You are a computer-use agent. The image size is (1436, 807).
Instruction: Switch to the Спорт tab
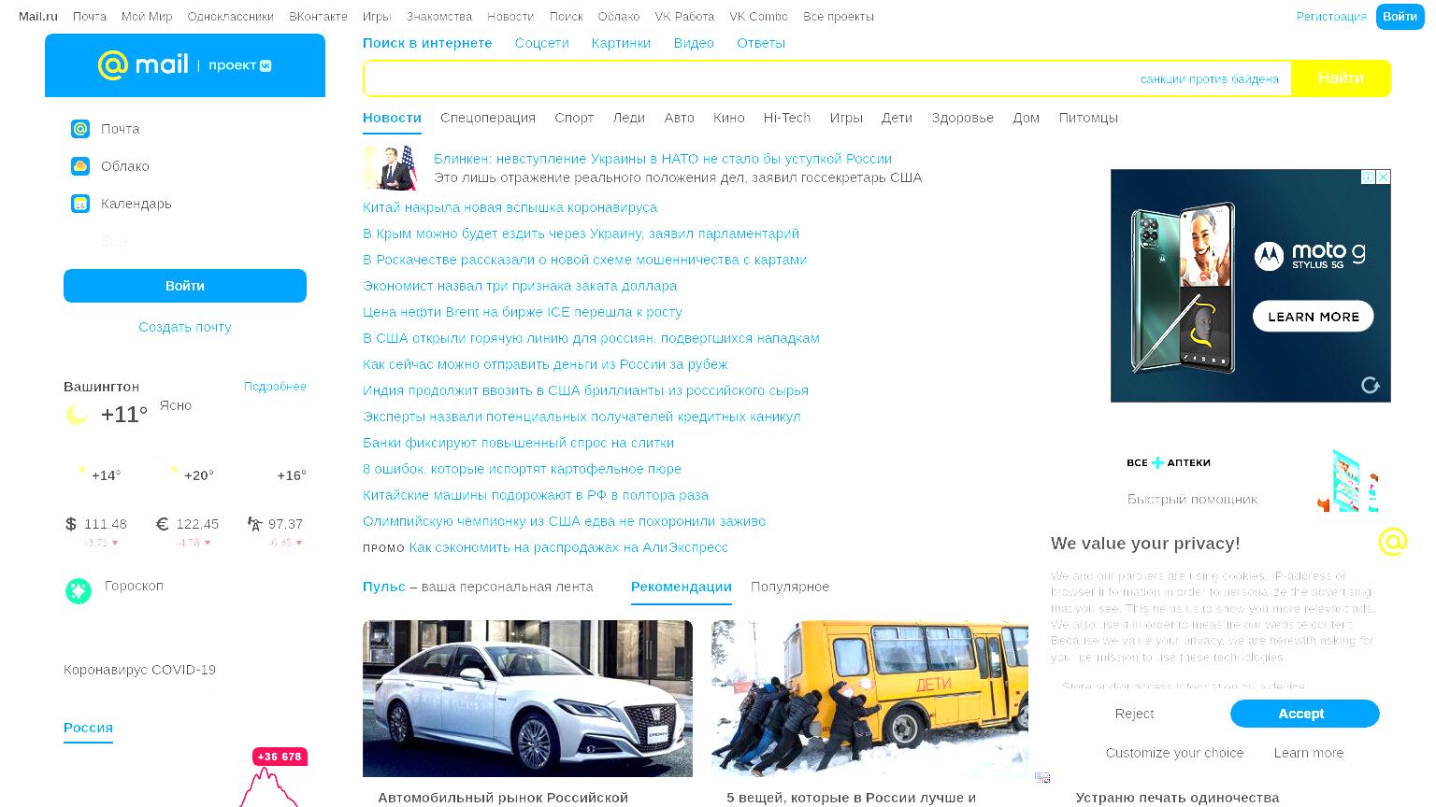tap(574, 118)
